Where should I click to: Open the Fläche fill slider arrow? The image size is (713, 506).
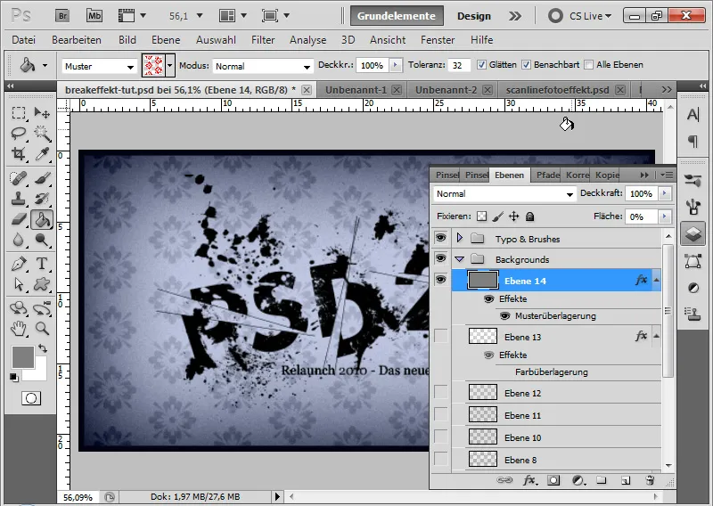[664, 216]
